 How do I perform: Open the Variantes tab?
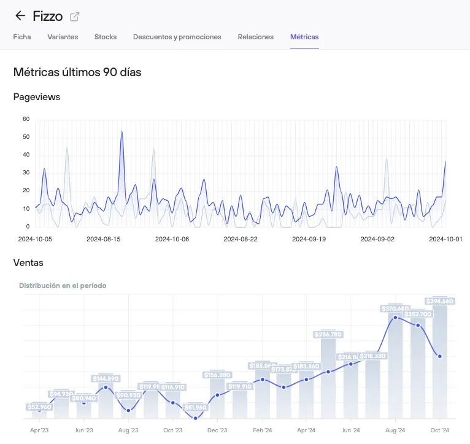(x=63, y=37)
